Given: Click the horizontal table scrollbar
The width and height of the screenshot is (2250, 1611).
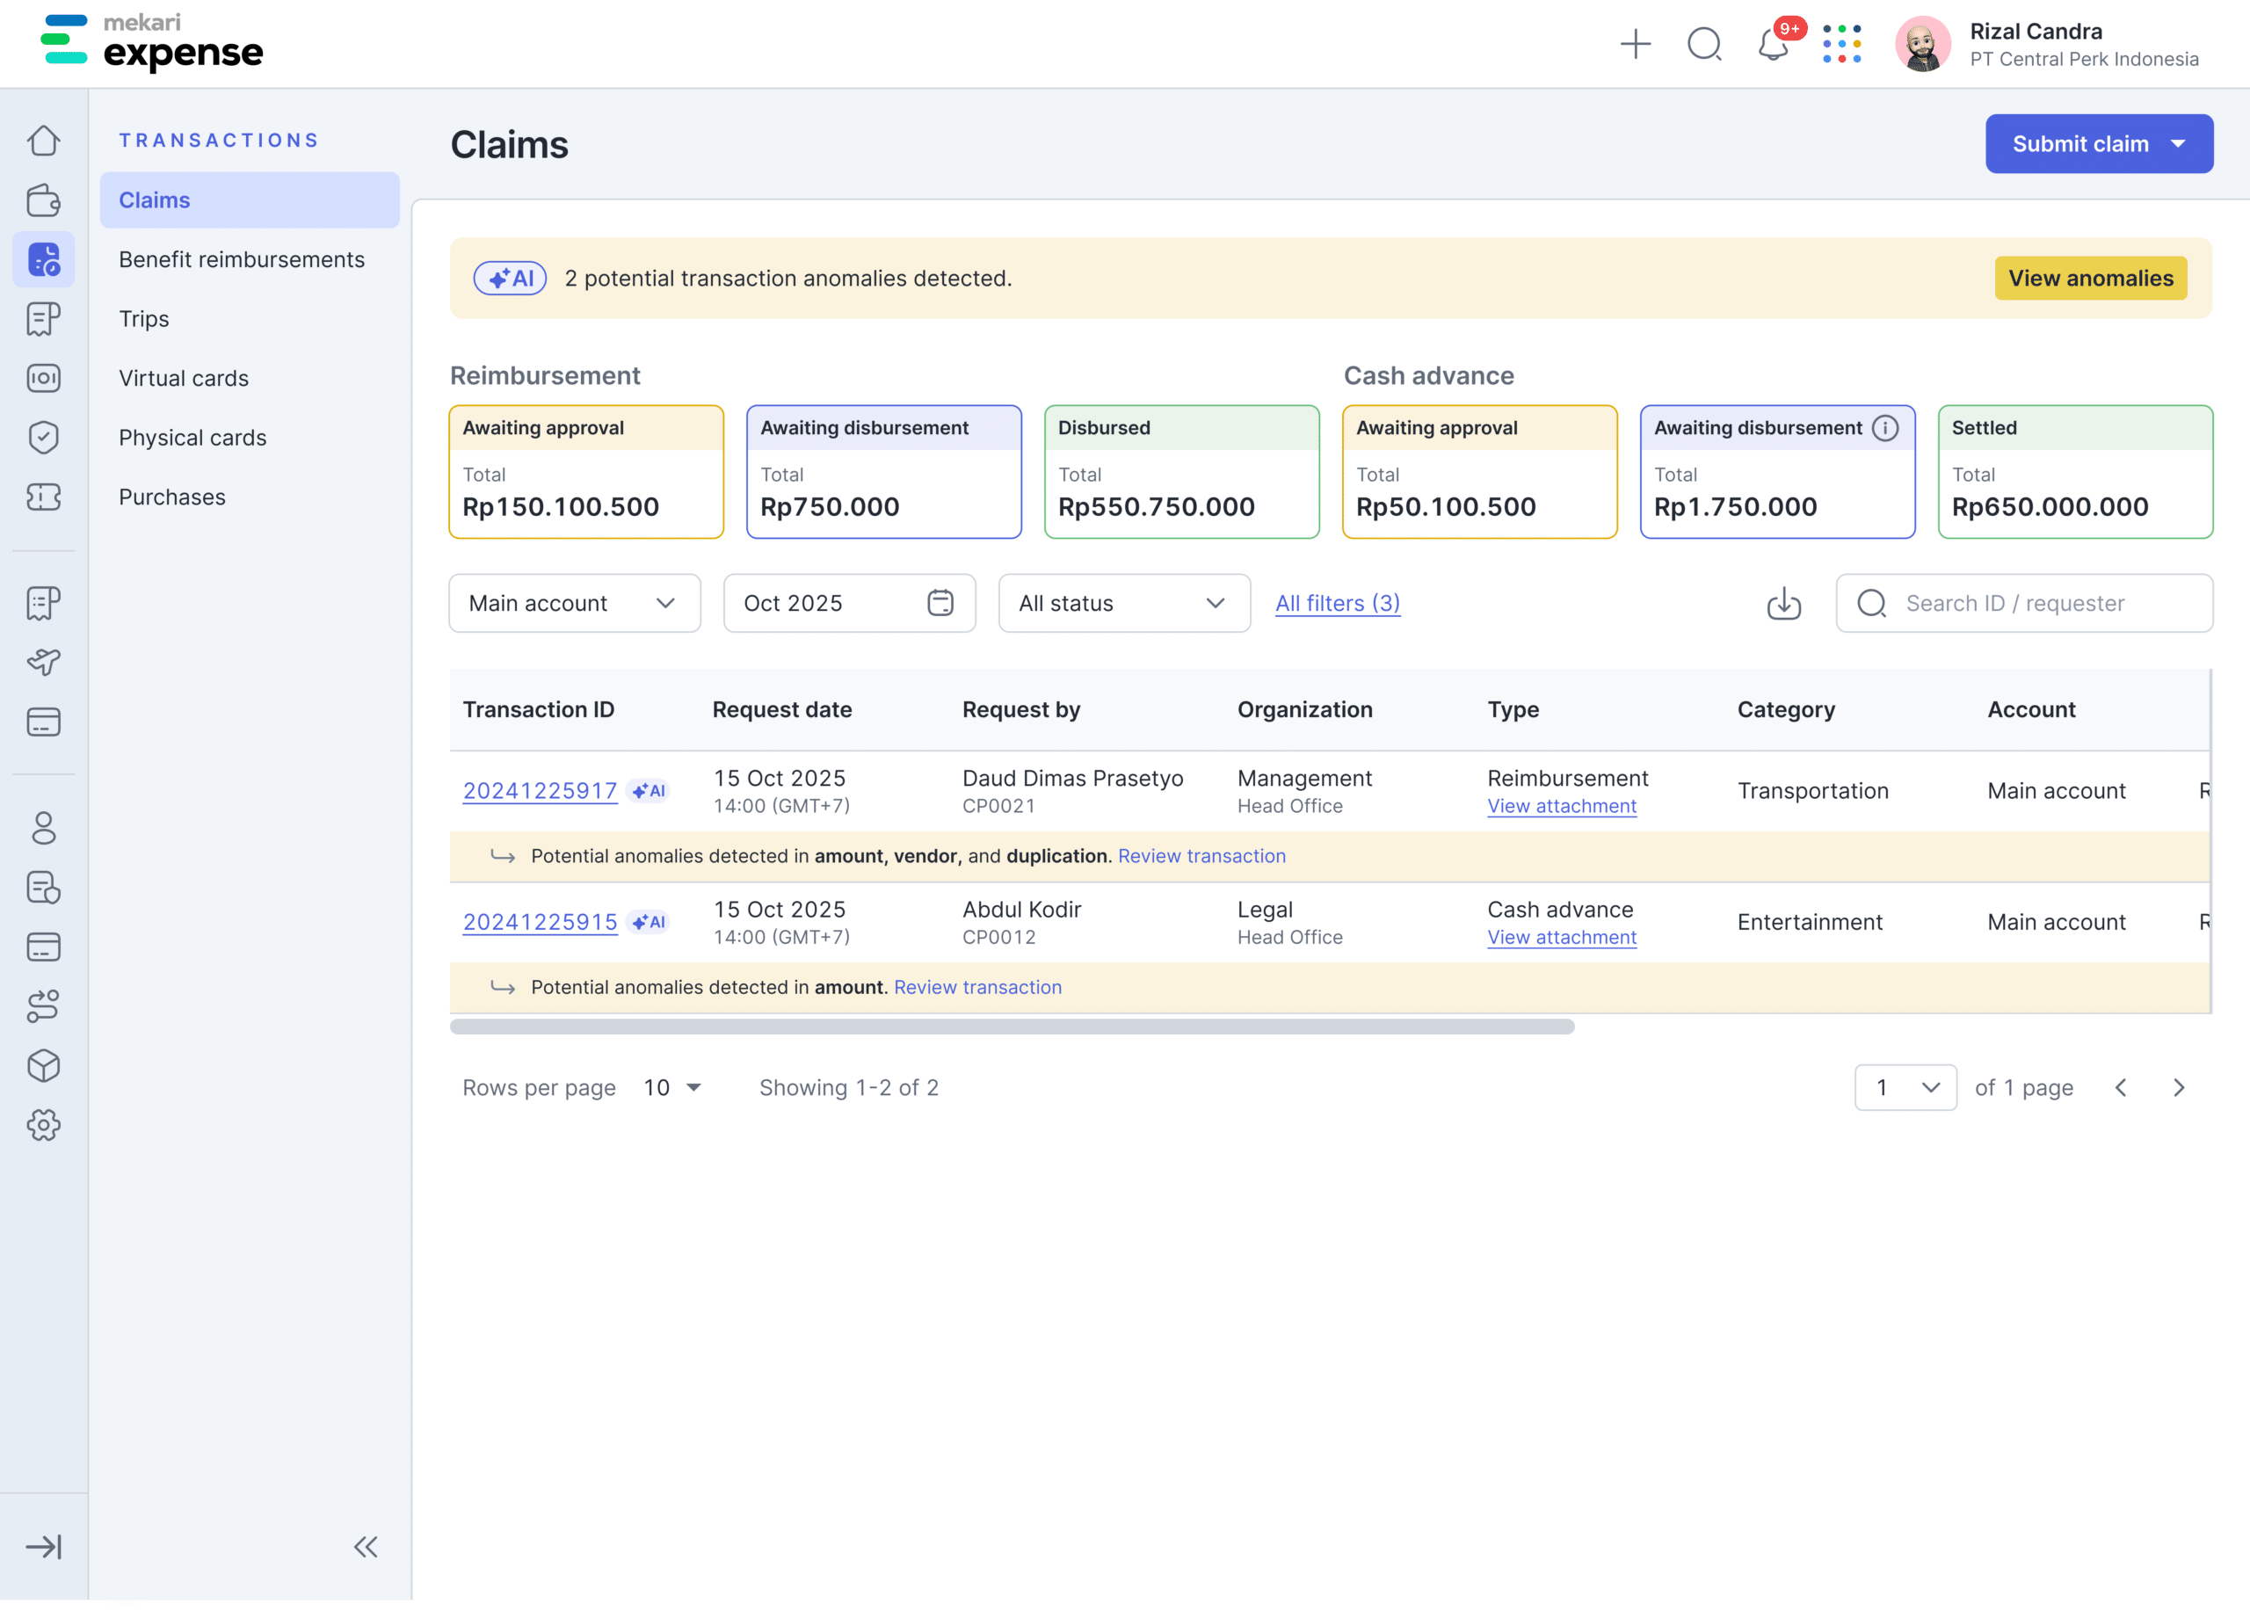Looking at the screenshot, I should click(x=1012, y=1027).
